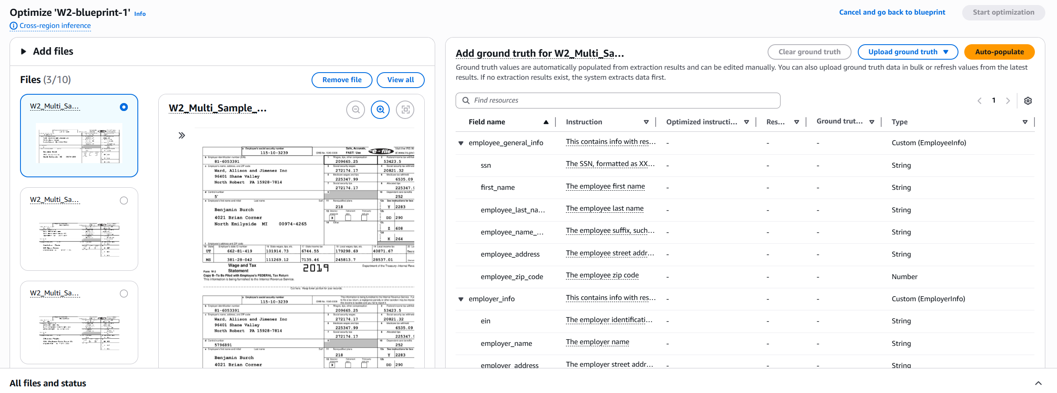The height and width of the screenshot is (393, 1057).
Task: Expand the All files and status panel
Action: (1038, 383)
